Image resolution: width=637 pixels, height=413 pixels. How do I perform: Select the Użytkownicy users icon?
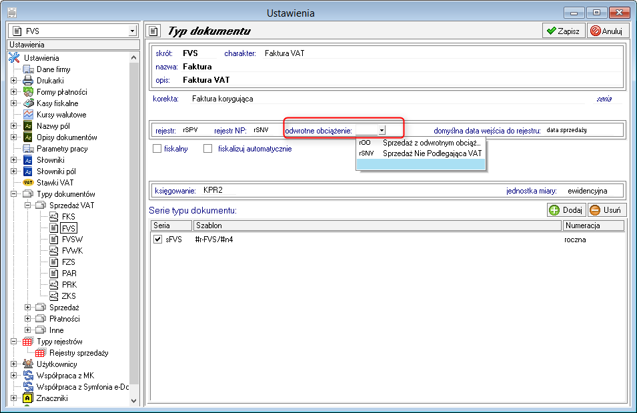pyautogui.click(x=28, y=364)
